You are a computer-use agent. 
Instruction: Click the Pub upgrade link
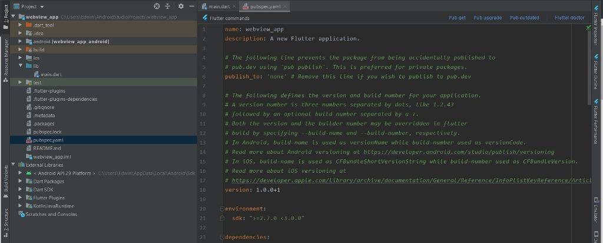pyautogui.click(x=487, y=18)
